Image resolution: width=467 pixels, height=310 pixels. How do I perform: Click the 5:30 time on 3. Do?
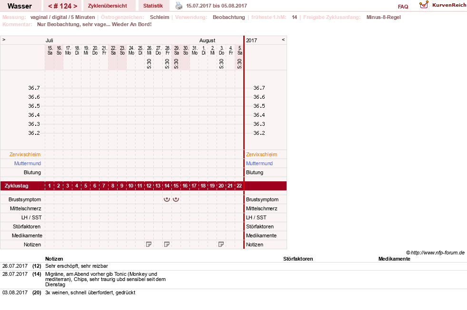(x=221, y=64)
